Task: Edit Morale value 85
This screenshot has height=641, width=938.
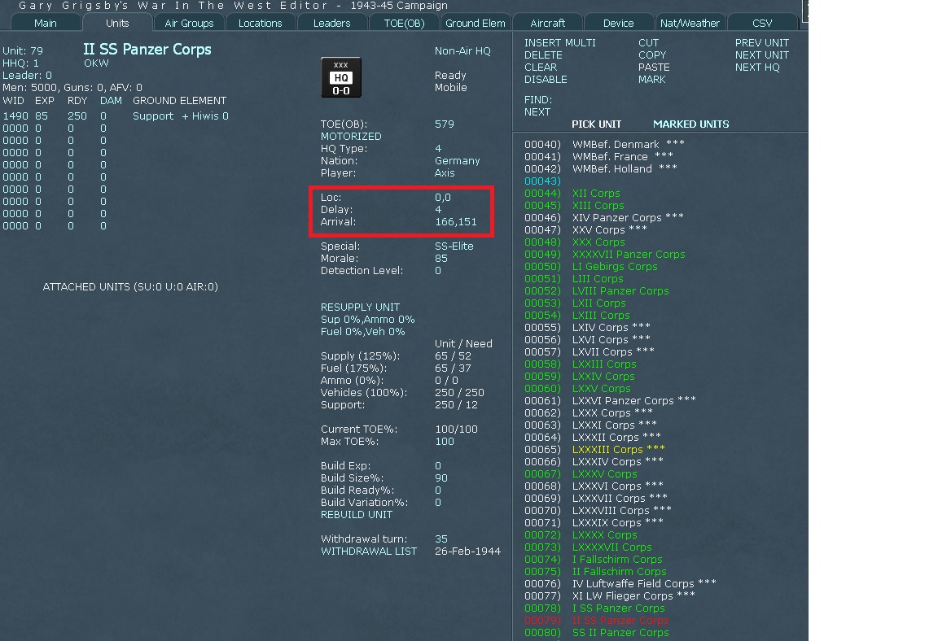Action: point(441,259)
